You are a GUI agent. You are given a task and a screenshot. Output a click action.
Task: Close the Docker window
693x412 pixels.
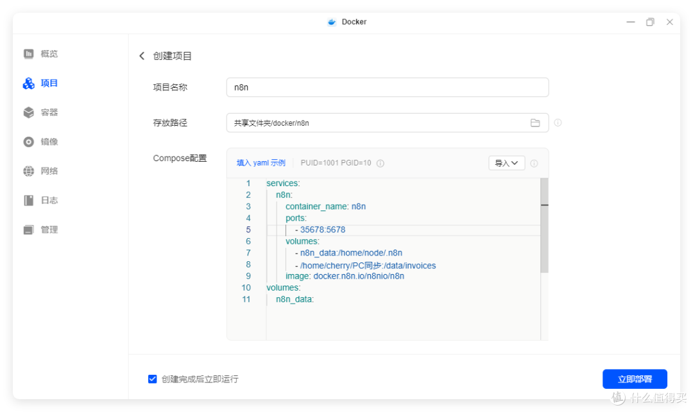[x=669, y=22]
